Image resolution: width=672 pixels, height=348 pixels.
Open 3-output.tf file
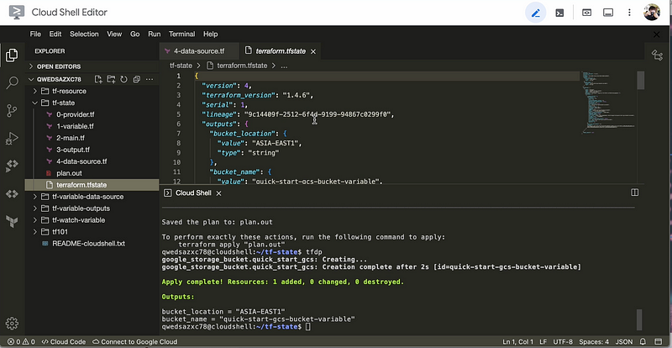(x=73, y=150)
